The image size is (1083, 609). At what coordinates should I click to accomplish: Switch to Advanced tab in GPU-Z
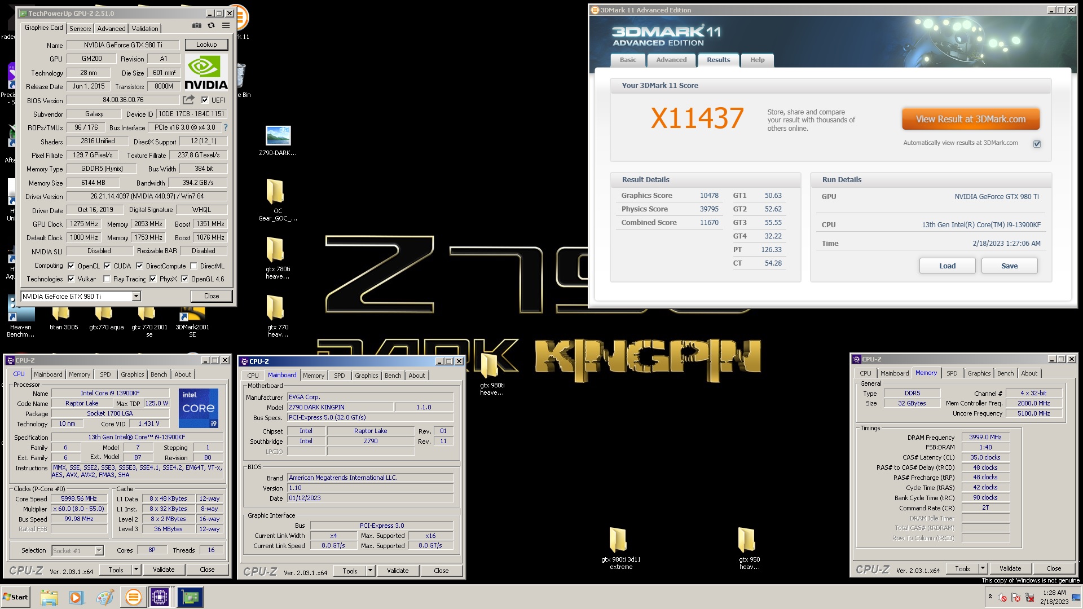click(x=111, y=28)
